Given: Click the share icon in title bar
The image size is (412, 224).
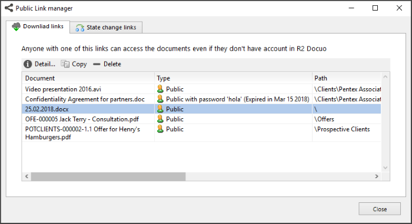Looking at the screenshot, I should coord(9,8).
